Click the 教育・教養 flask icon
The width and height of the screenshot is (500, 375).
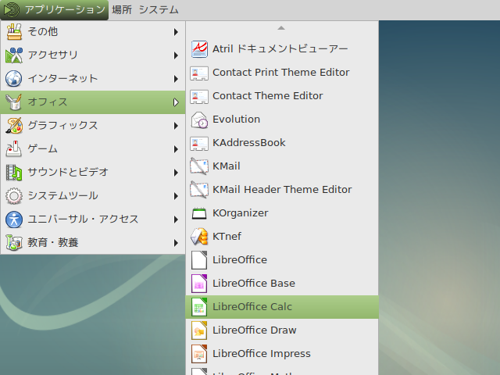pos(14,243)
